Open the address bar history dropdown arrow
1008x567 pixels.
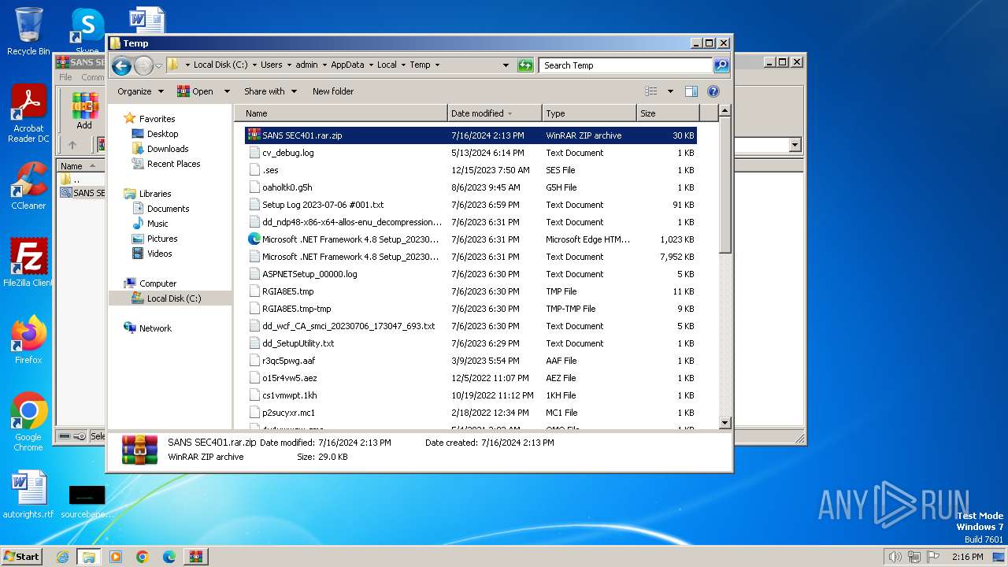coord(506,65)
